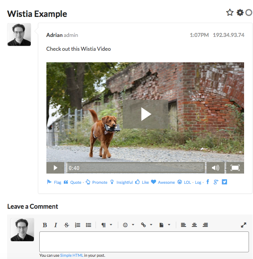Screen dimensions: 253x259
Task: Insert a numbered list
Action: click(x=78, y=225)
